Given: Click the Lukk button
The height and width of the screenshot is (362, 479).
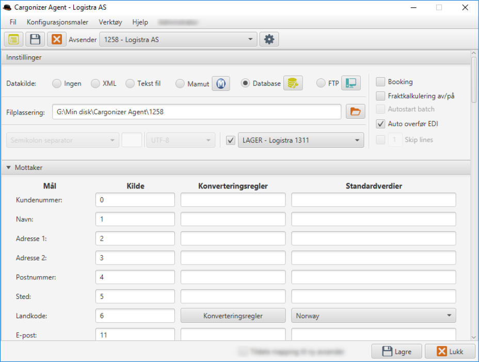Looking at the screenshot, I should [450, 351].
